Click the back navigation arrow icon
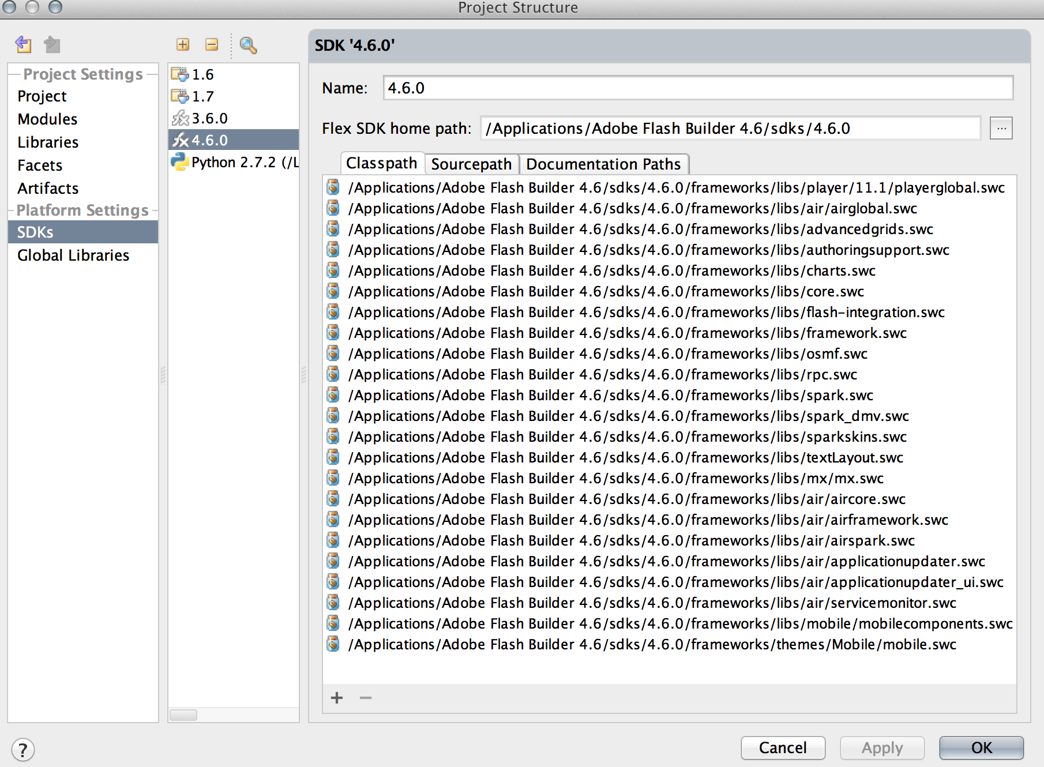 click(23, 45)
